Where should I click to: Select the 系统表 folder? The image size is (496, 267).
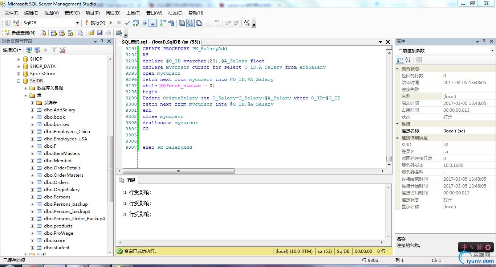tap(50, 102)
